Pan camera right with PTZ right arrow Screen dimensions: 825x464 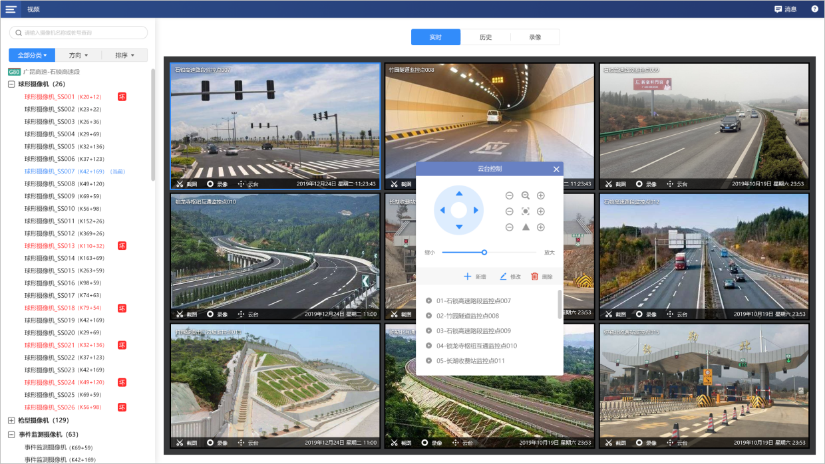point(476,210)
